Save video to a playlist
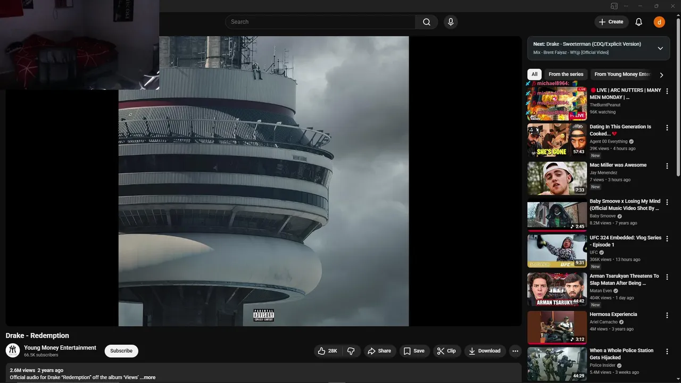This screenshot has height=383, width=681. coord(414,351)
